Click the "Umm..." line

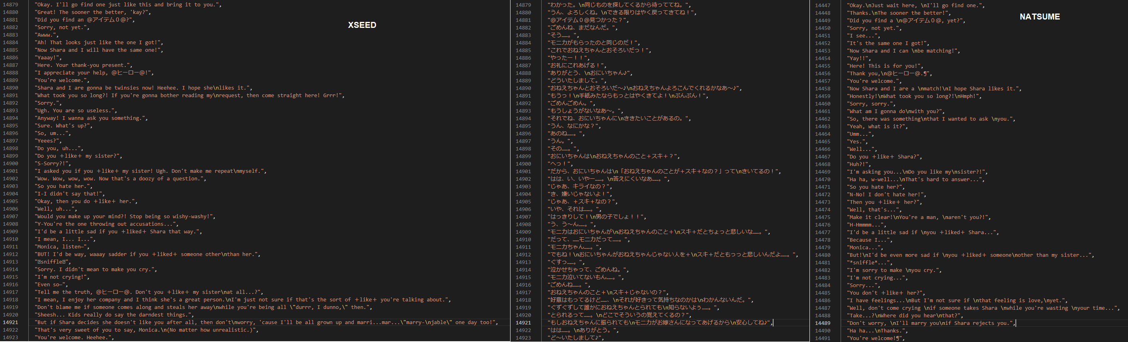point(860,134)
